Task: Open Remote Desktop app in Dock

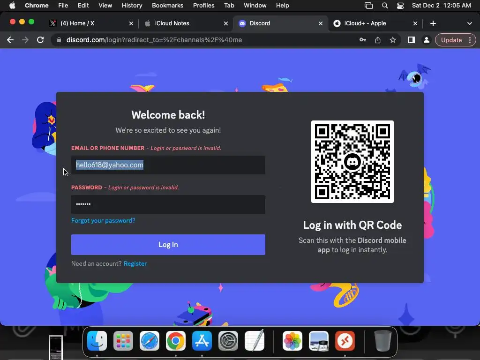Action: 345,341
